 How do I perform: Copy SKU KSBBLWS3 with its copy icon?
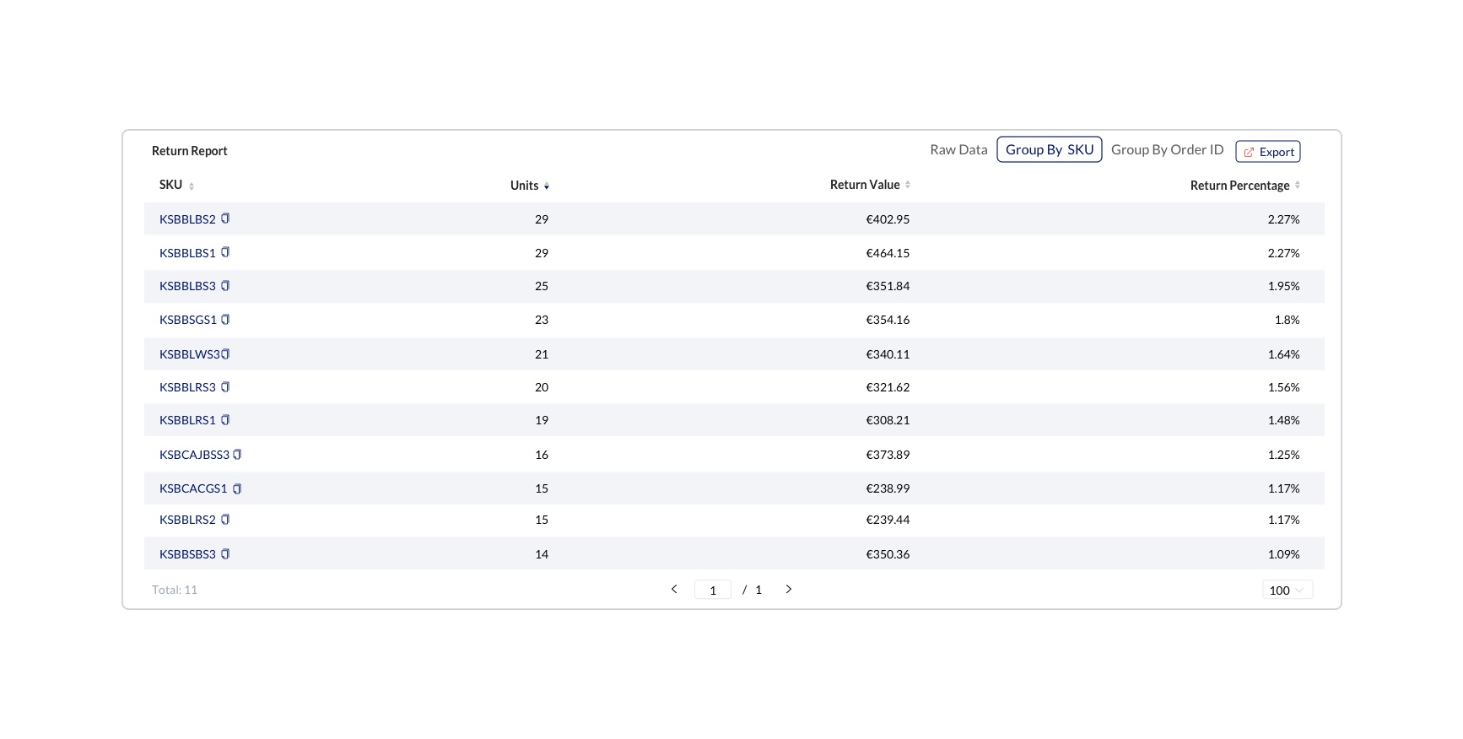[225, 354]
